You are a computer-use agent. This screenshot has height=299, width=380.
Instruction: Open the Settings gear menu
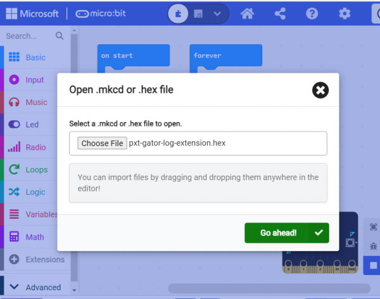click(344, 13)
